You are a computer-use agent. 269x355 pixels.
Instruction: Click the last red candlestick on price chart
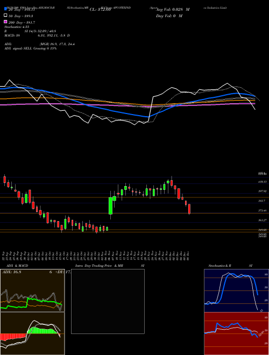pyautogui.click(x=189, y=209)
